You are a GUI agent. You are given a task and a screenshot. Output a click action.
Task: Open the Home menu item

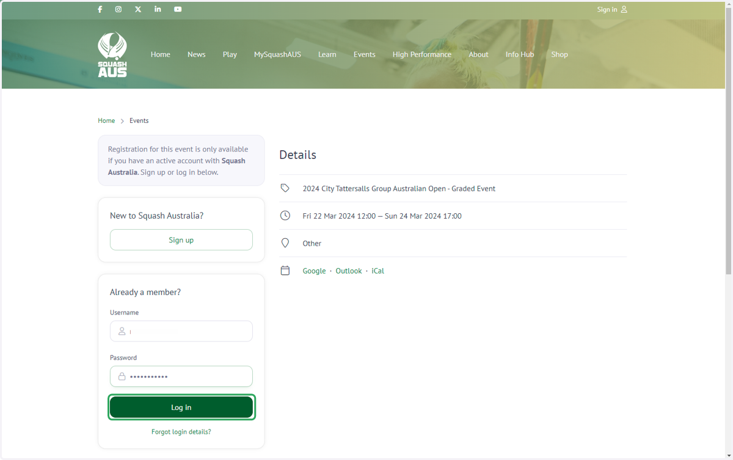(161, 54)
